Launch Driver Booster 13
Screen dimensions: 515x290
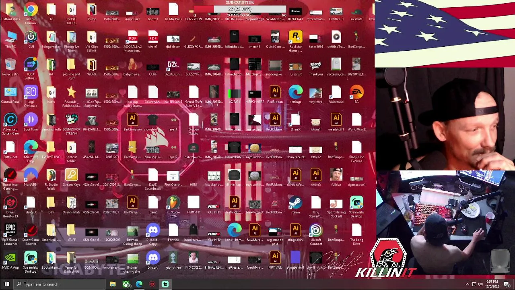tap(10, 207)
